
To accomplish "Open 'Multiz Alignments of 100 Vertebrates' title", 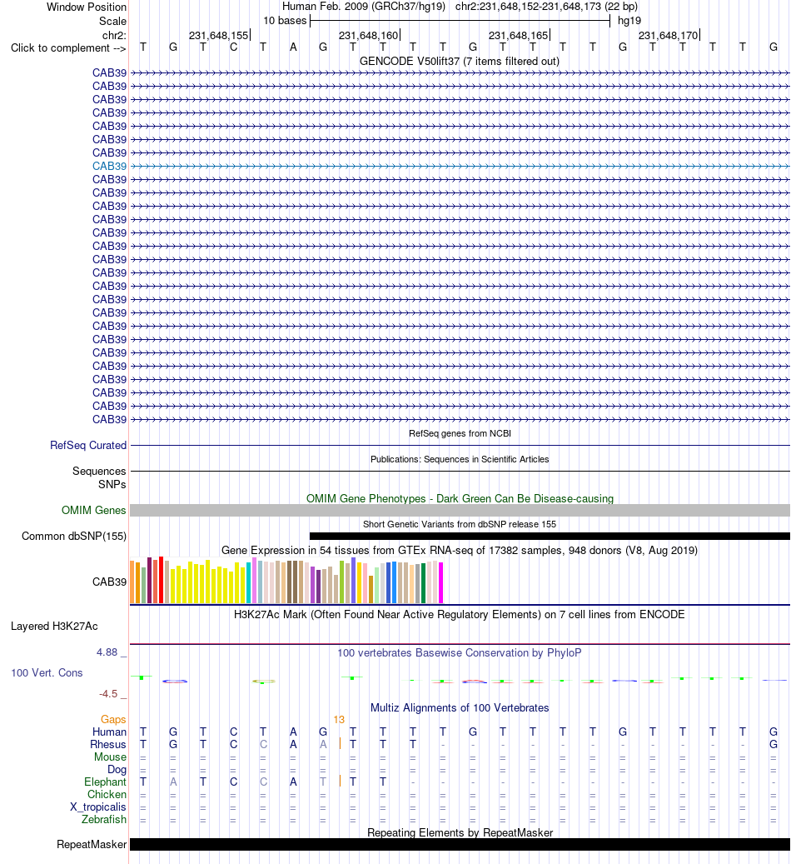I will point(460,707).
